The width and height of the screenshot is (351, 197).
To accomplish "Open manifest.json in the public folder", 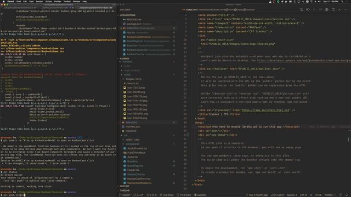I will (x=133, y=126).
